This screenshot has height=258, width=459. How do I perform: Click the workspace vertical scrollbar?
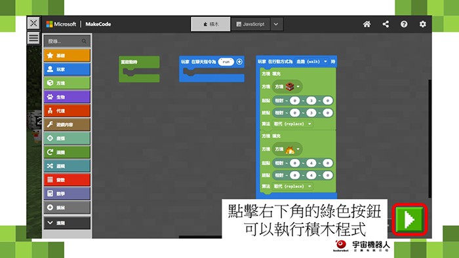tap(429, 139)
